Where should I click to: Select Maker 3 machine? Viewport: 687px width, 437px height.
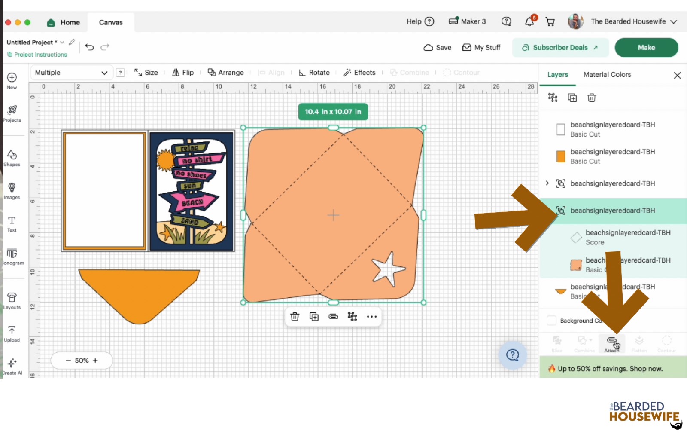(467, 21)
